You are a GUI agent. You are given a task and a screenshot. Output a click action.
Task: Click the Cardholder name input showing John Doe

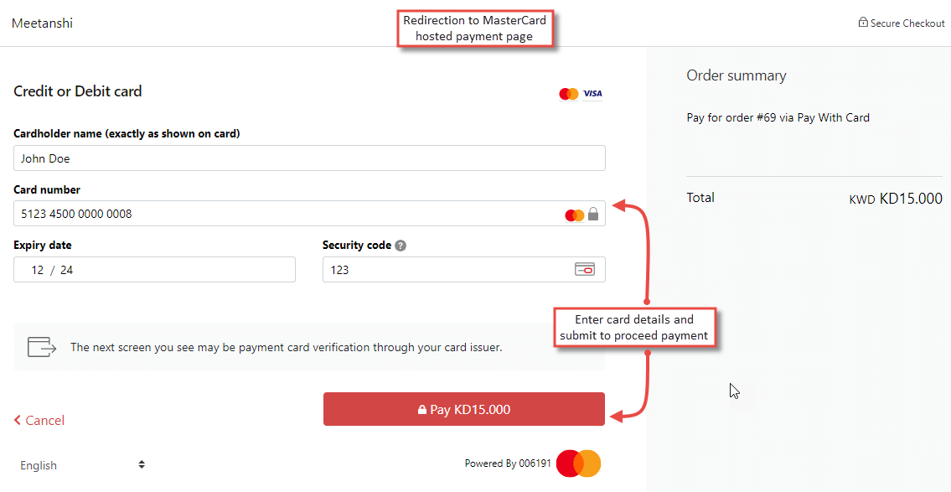[x=308, y=158]
